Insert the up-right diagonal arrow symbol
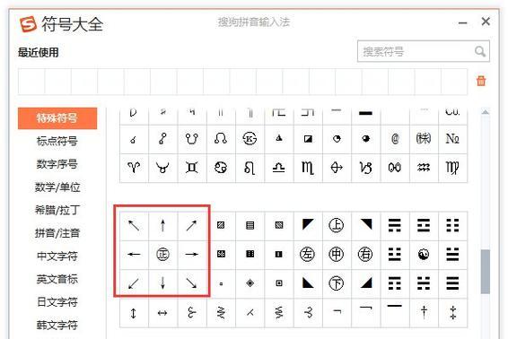The width and height of the screenshot is (508, 339). coord(192,225)
